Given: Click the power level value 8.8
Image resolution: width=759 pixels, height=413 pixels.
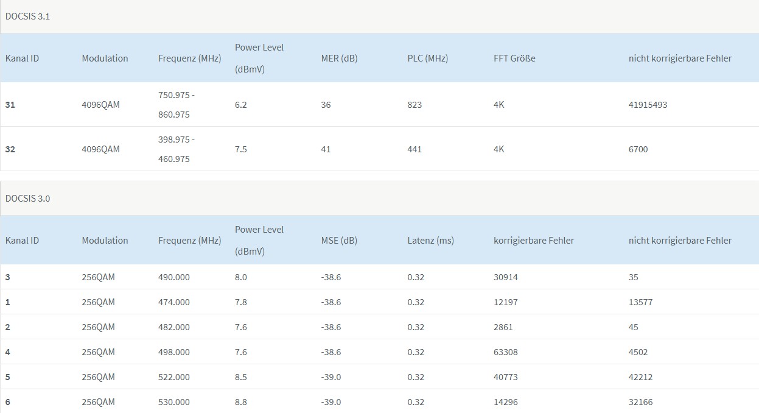Looking at the screenshot, I should pos(241,402).
